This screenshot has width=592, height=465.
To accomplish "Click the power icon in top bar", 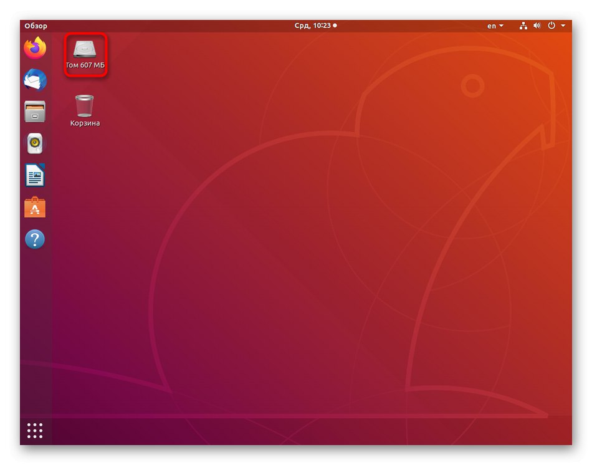I will click(551, 26).
